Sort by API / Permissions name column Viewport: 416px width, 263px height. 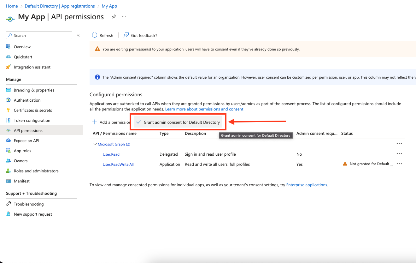coord(114,133)
